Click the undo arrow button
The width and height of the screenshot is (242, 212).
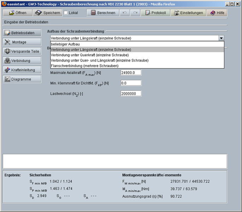pos(124,13)
